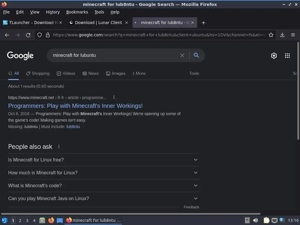Image resolution: width=300 pixels, height=225 pixels.
Task: Switch to virtual desktop 2
Action: pyautogui.click(x=20, y=221)
